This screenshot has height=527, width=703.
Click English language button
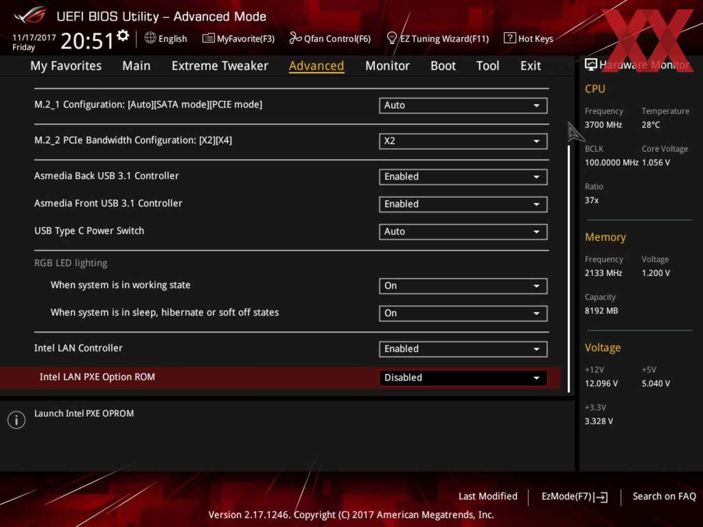166,38
